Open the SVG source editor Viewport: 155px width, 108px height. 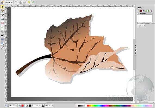(16, 2)
